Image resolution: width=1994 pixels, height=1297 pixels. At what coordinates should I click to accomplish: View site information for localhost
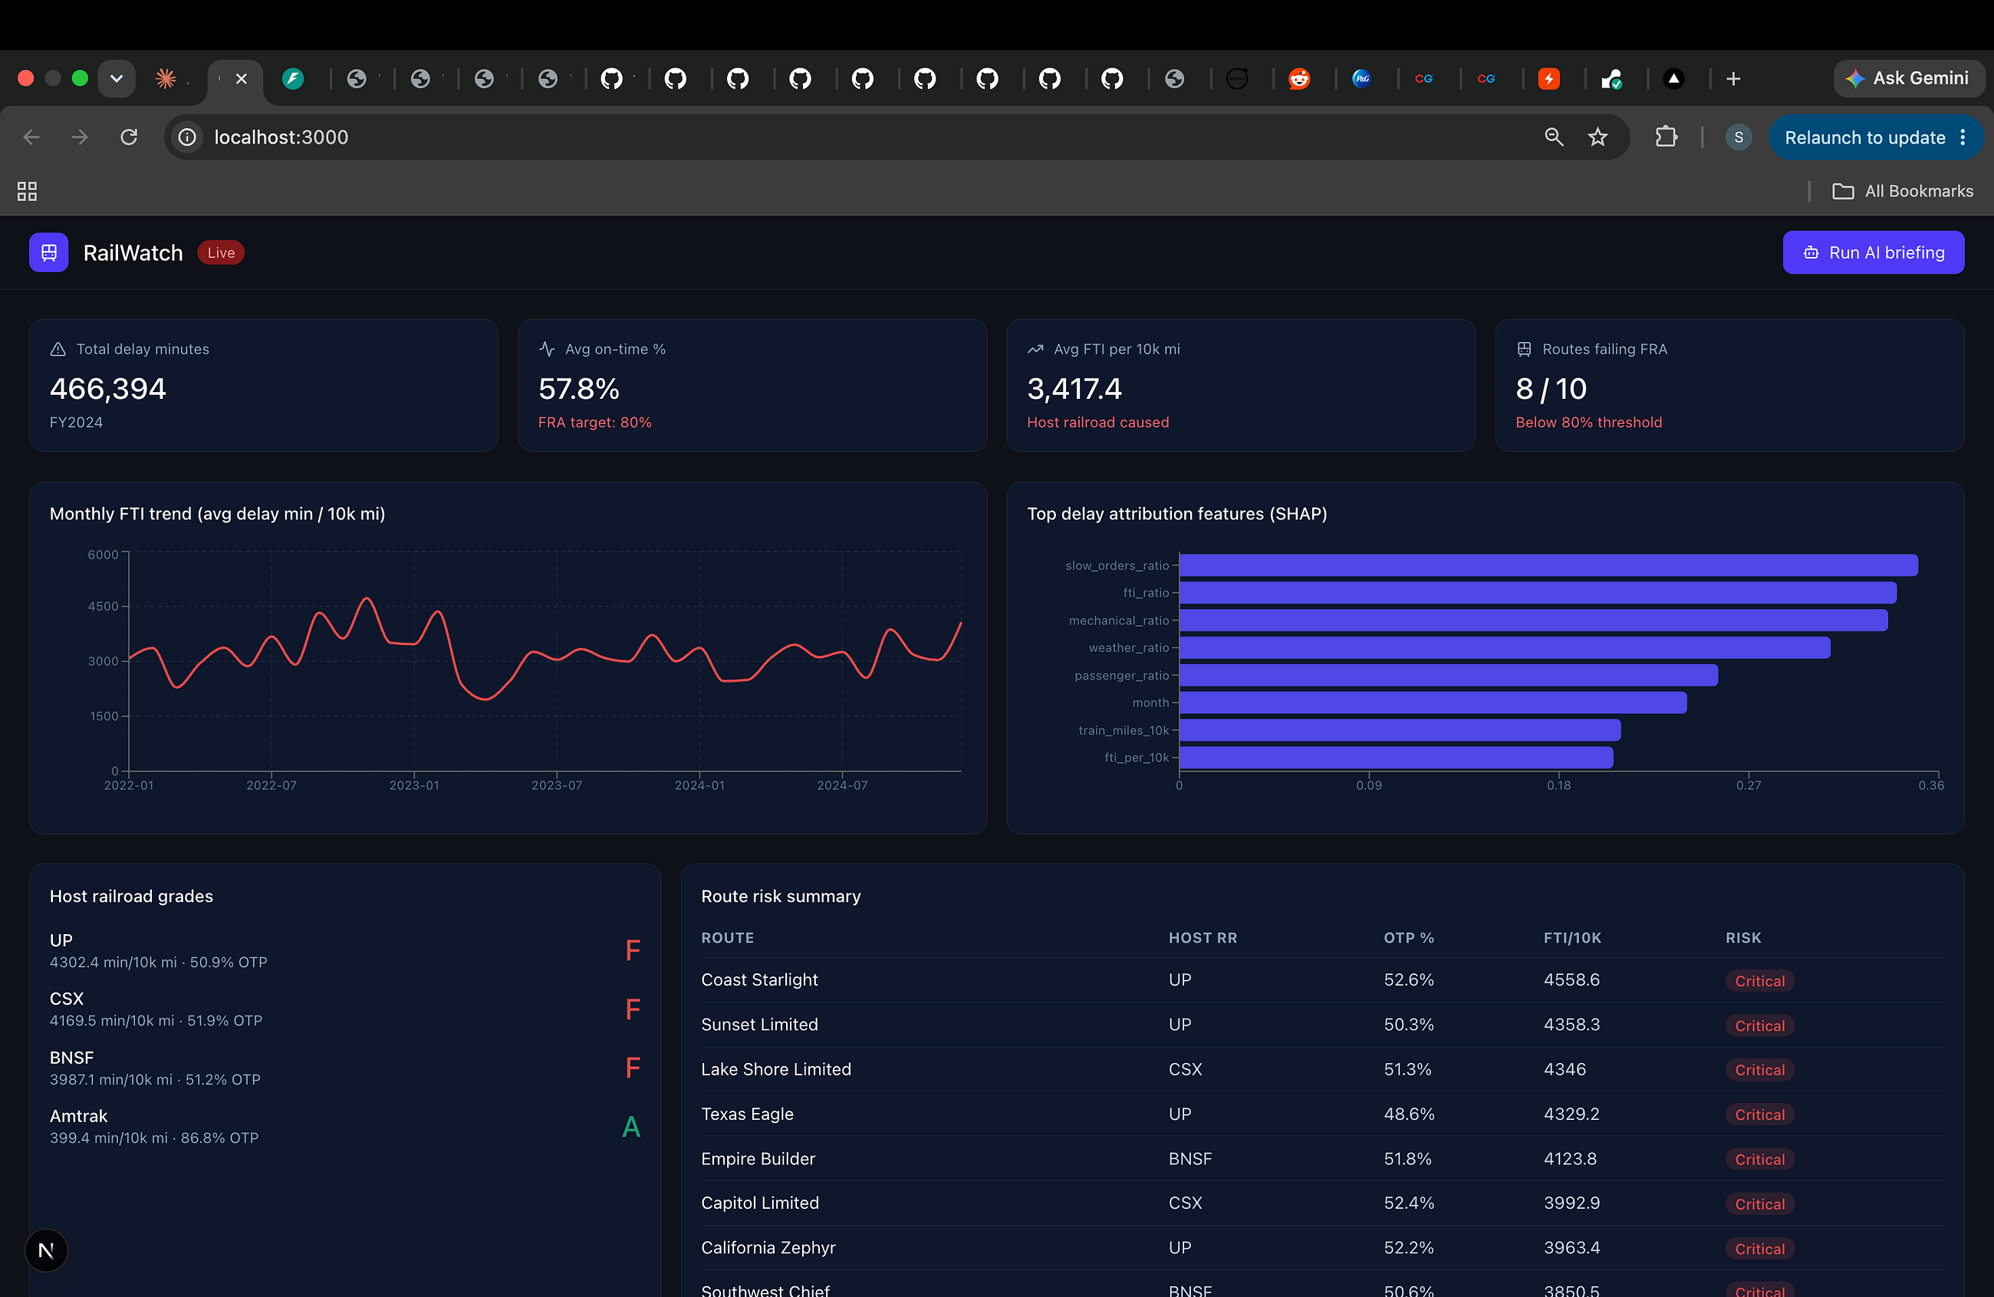(x=188, y=137)
